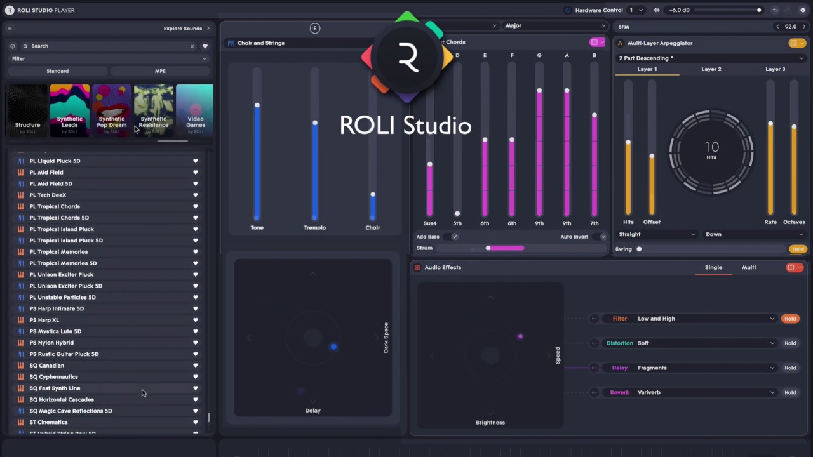Image resolution: width=813 pixels, height=457 pixels.
Task: Click the Search input field
Action: click(108, 46)
